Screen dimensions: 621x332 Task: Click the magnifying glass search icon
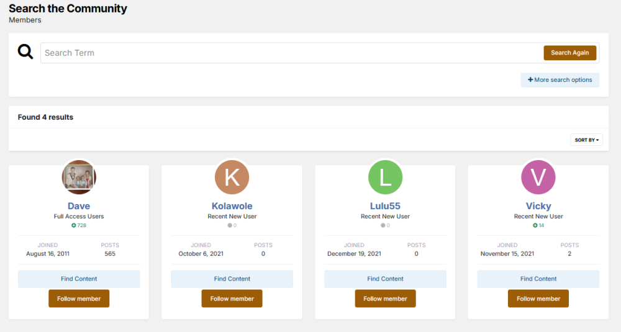(25, 52)
